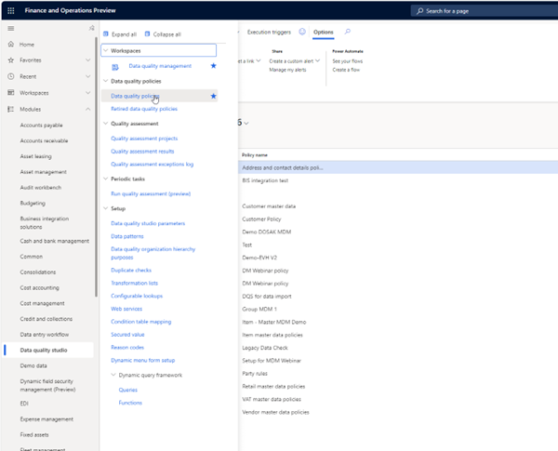The image size is (558, 451).
Task: Click Manage my alerts
Action: point(287,70)
